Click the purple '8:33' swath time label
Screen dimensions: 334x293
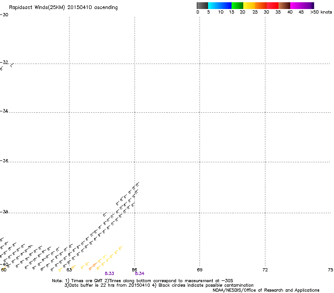point(110,274)
